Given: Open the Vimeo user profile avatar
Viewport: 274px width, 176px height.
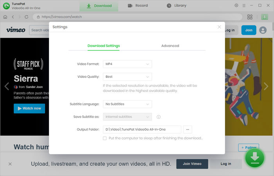Looking at the screenshot, I should click(263, 30).
